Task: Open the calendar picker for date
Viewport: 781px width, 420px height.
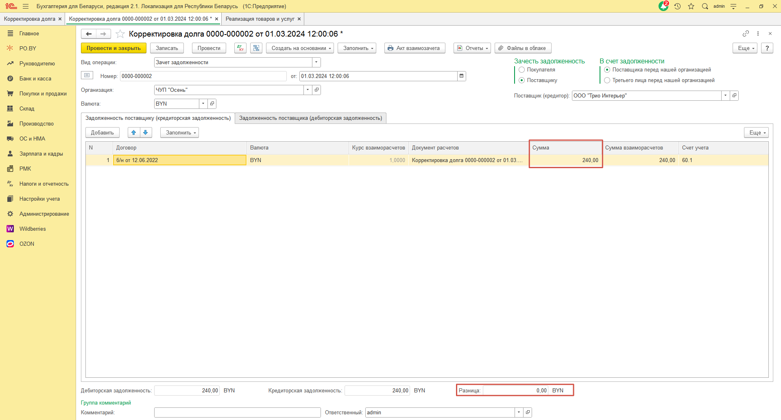Action: pos(461,76)
